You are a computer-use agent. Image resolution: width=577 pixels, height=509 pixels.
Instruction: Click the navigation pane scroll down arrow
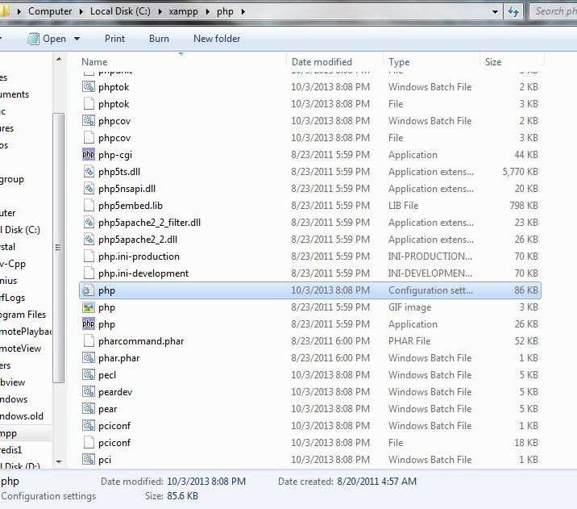tap(59, 461)
